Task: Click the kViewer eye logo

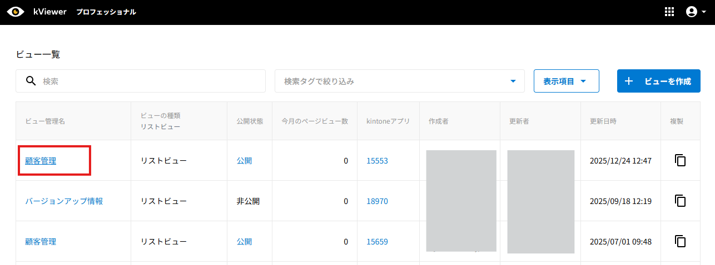Action: tap(16, 12)
